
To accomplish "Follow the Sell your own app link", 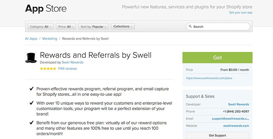I will pyautogui.click(x=240, y=13).
